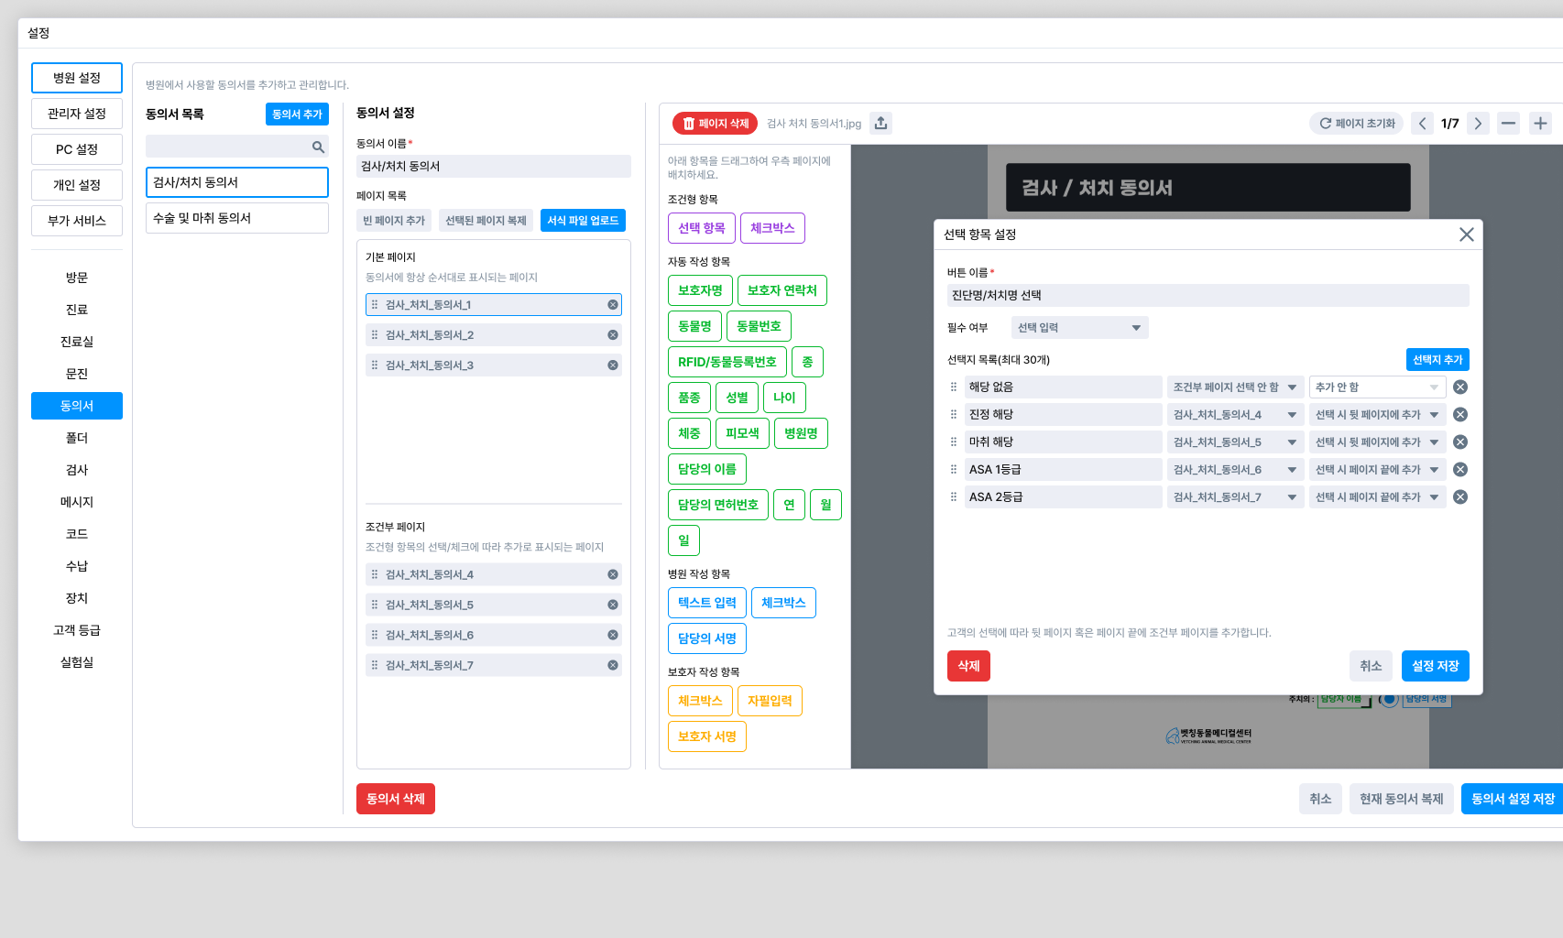Screen dimensions: 1563x938
Task: Grab drag handle of ASA 2등급 option
Action: click(954, 496)
